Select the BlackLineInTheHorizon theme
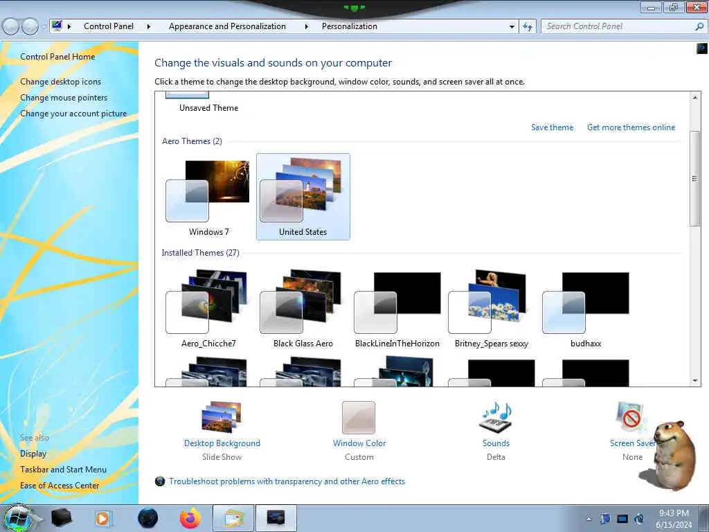This screenshot has width=709, height=532. (x=397, y=308)
